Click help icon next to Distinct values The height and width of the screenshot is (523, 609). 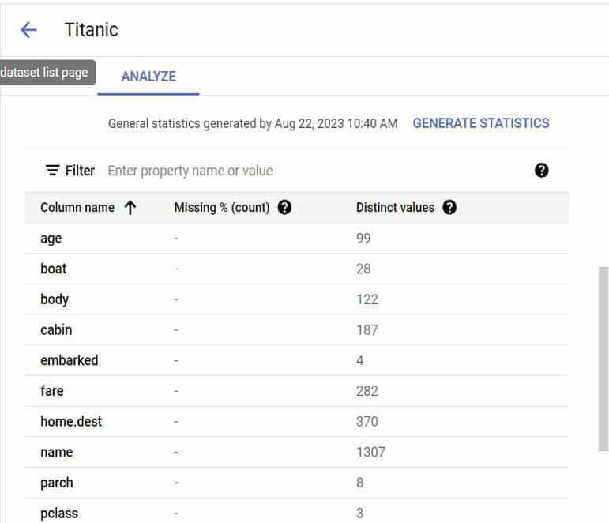[449, 208]
